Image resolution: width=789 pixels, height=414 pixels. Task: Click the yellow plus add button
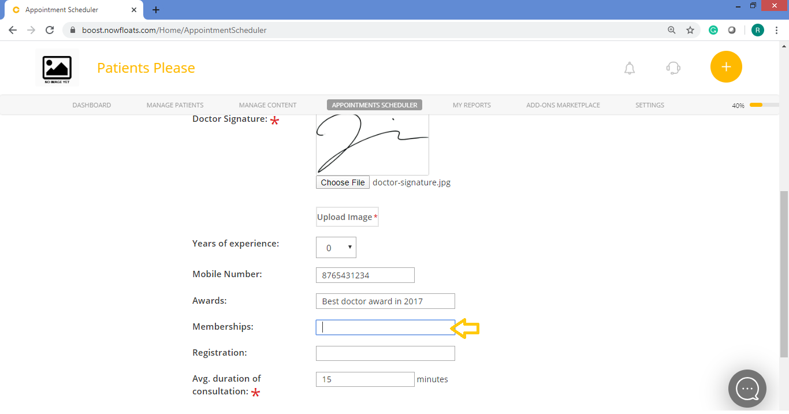coord(726,67)
